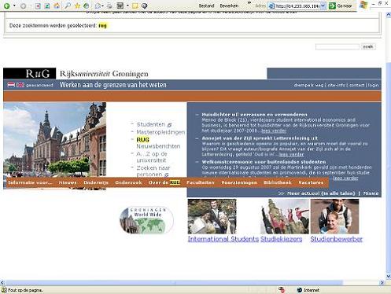Open the contact link in header
Screen dimensions: 391x294
click(x=356, y=85)
